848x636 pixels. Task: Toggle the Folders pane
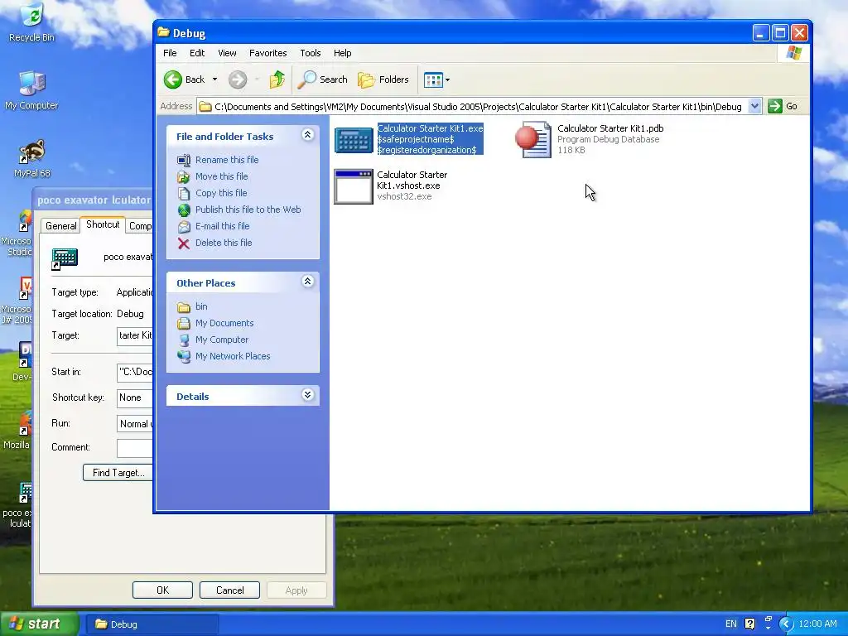[383, 79]
